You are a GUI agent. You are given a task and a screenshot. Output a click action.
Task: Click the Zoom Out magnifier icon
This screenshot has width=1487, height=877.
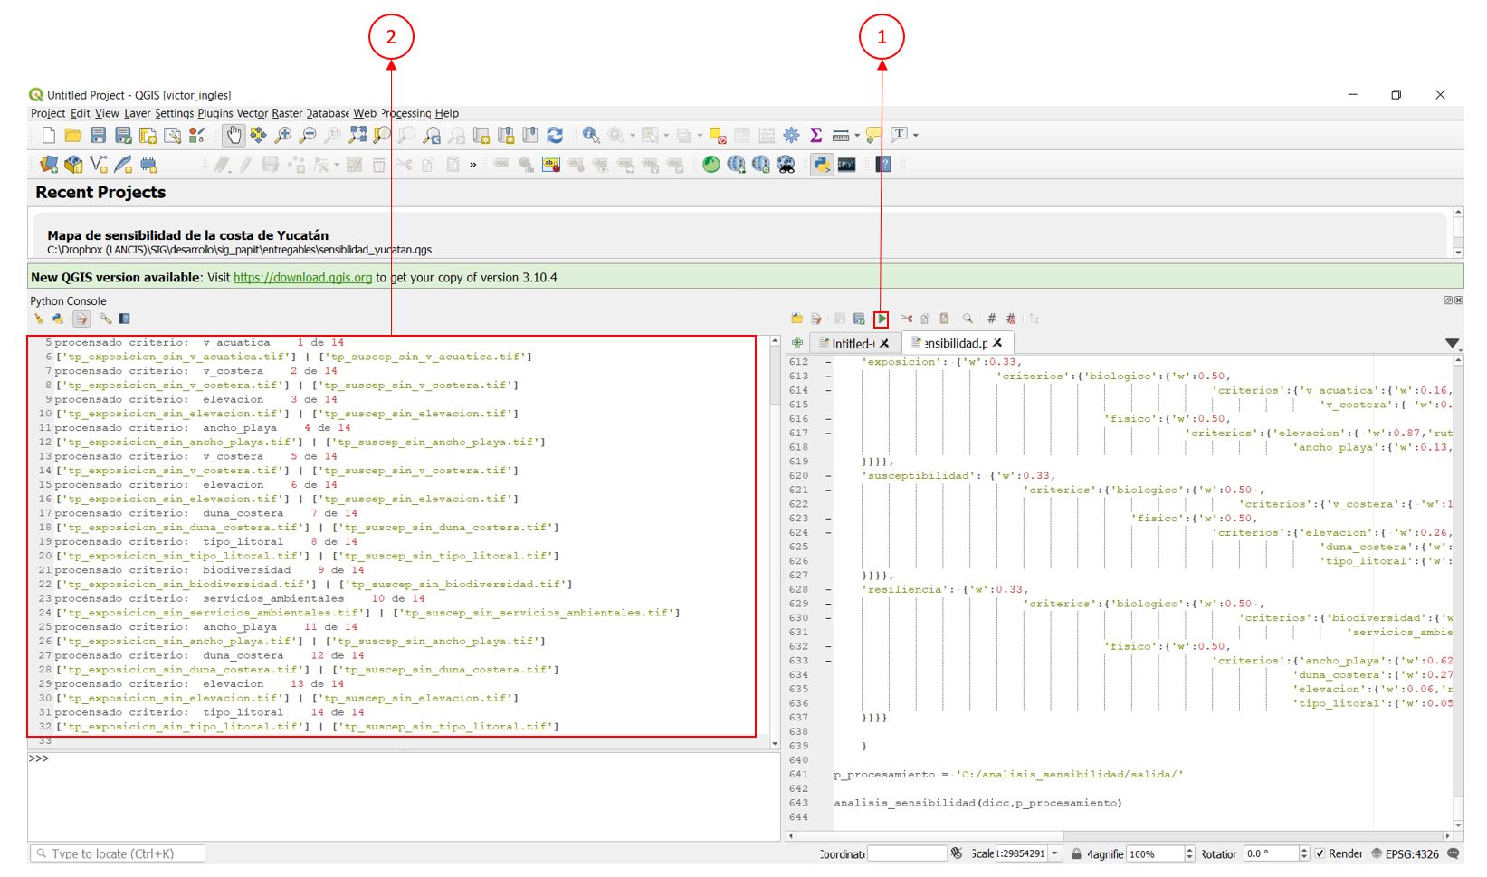pos(308,135)
